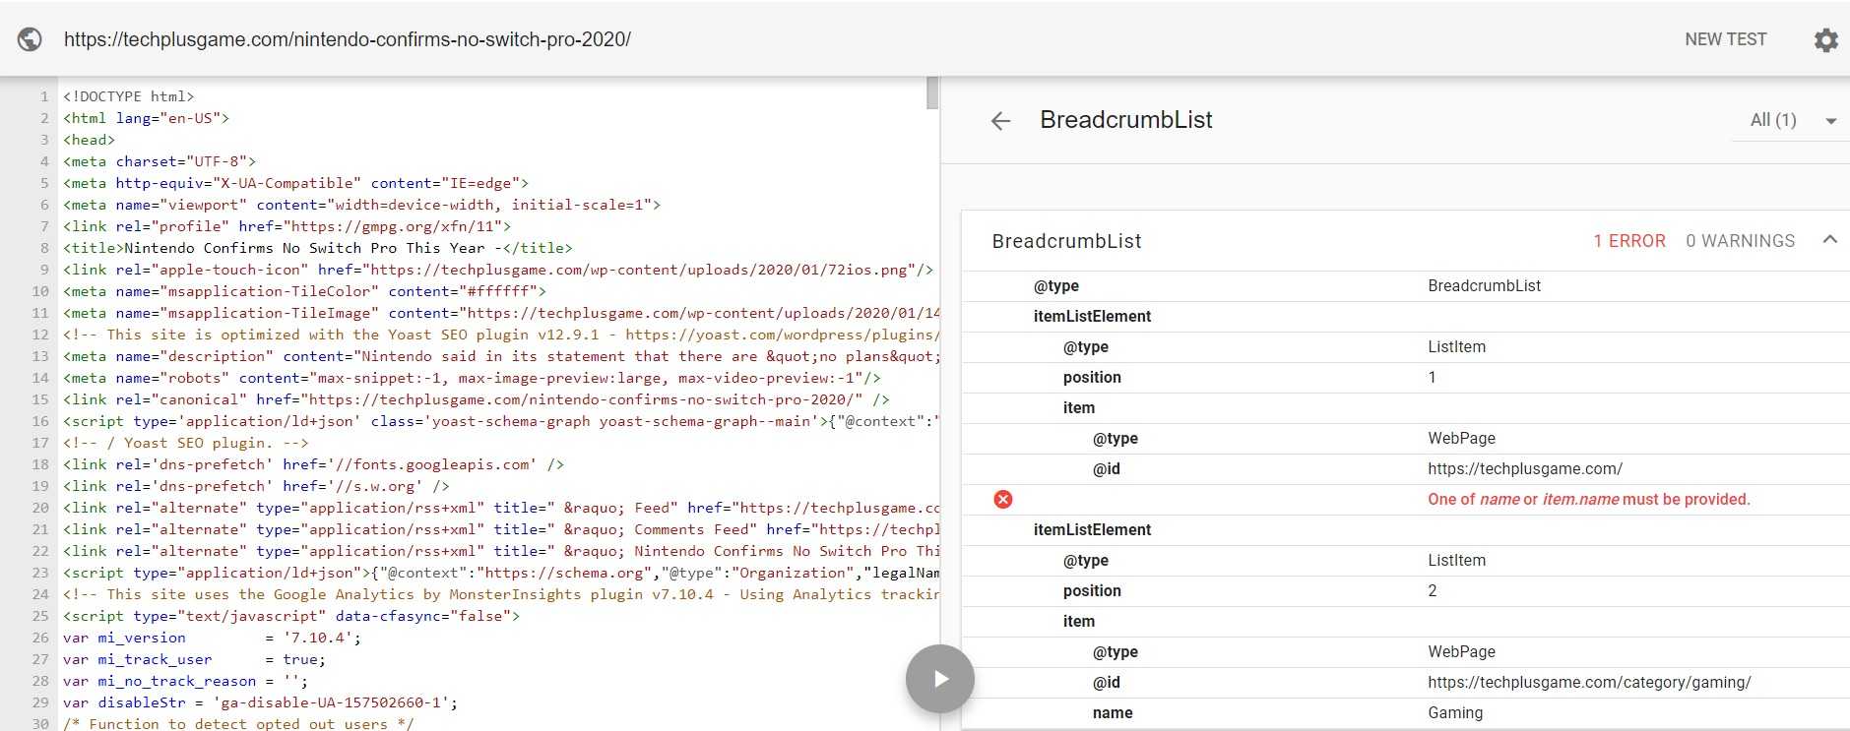This screenshot has width=1850, height=731.
Task: Click the 0 WARNINGS label
Action: [x=1740, y=241]
